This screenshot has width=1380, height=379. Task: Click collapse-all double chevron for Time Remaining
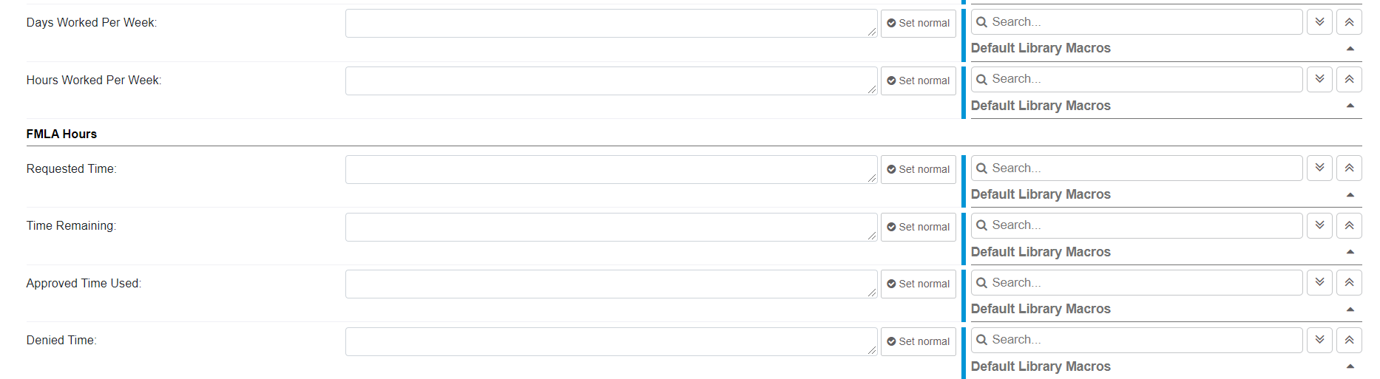coord(1349,225)
